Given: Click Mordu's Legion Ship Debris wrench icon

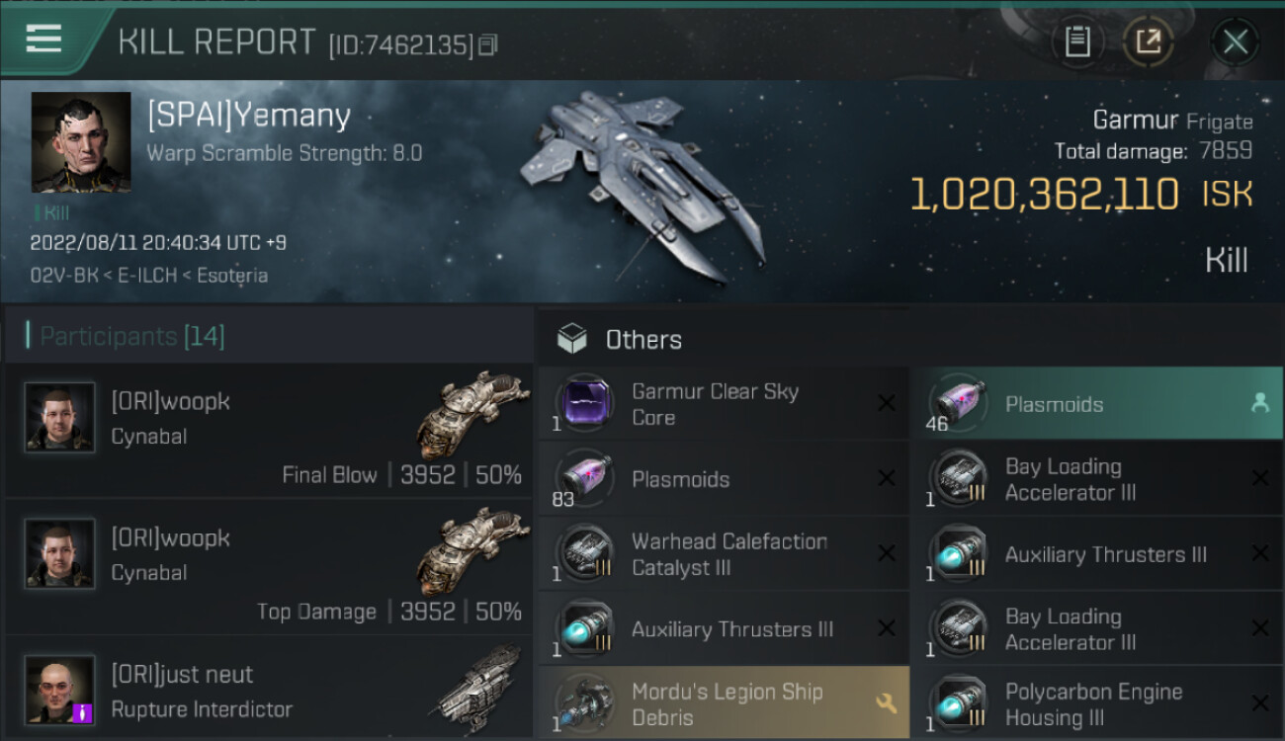Looking at the screenshot, I should click(886, 703).
